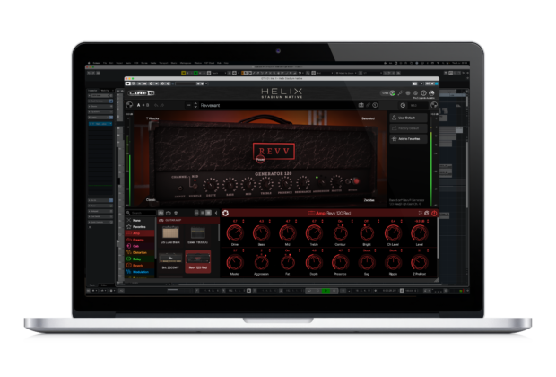Screen dimensions: 556x377
Task: Select the Cab category
Action: (141, 246)
